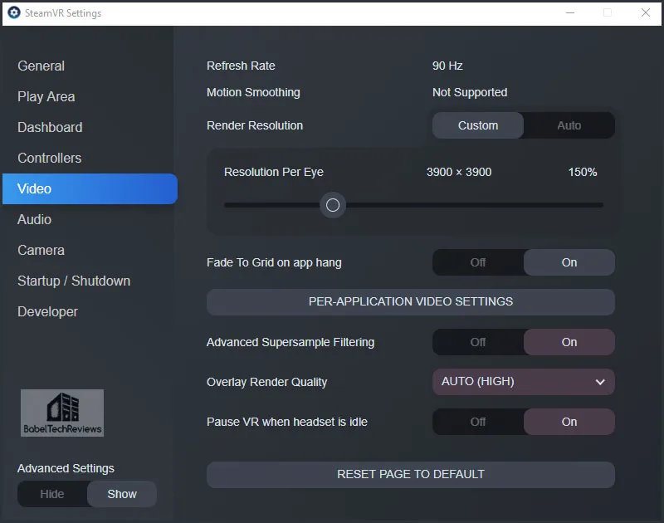The image size is (664, 523).
Task: Click the SteamVR logo icon in title bar
Action: tap(14, 12)
